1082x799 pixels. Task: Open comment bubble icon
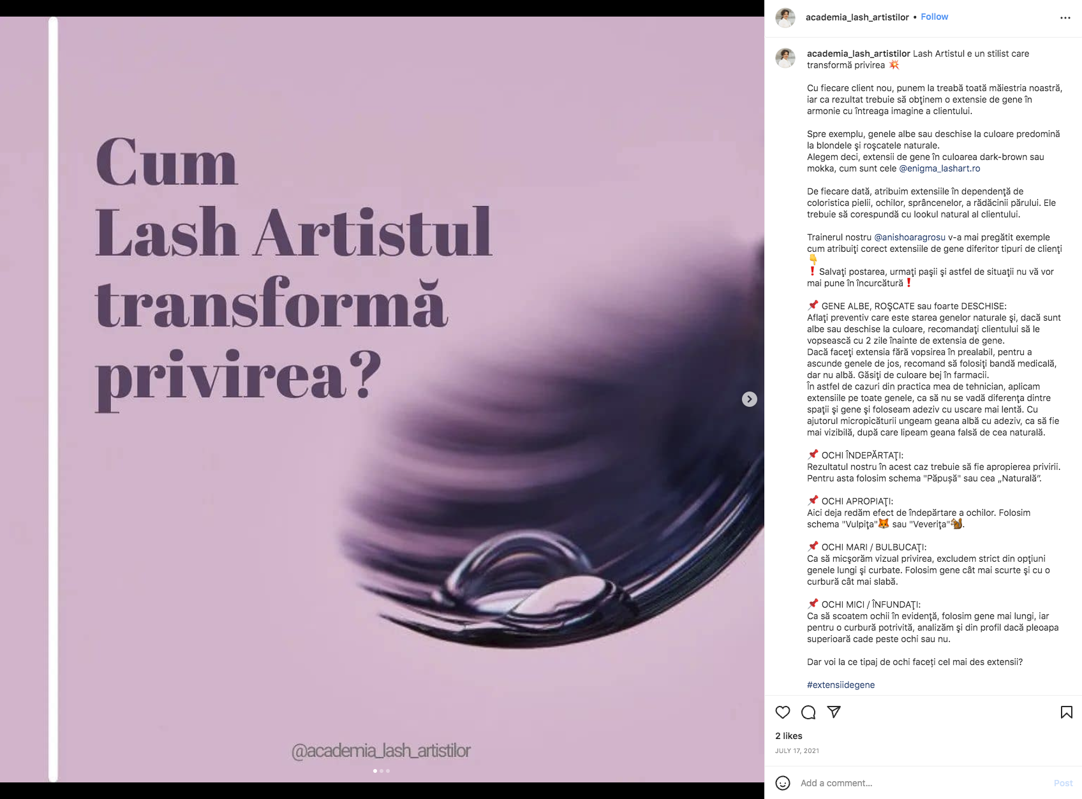tap(808, 712)
